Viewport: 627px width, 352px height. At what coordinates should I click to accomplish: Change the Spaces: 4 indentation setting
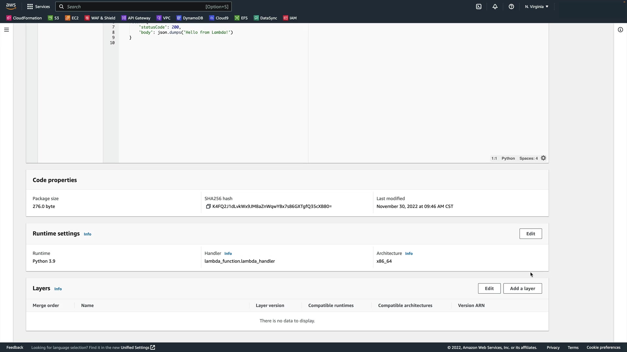pyautogui.click(x=528, y=158)
